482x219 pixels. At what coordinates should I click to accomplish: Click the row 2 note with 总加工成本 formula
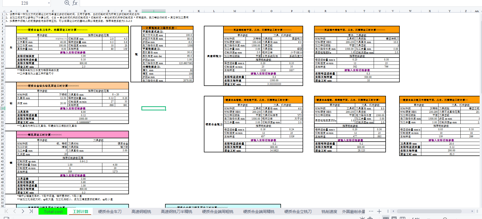click(97, 17)
